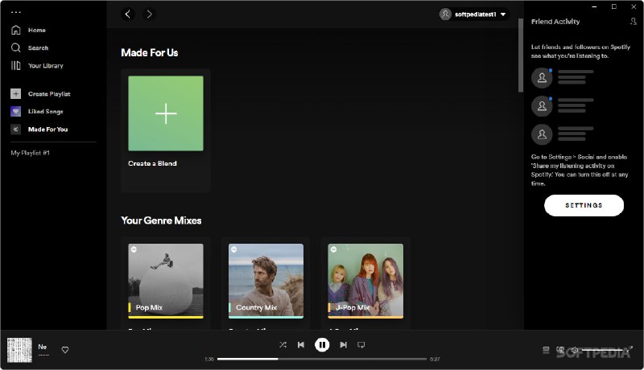
Task: Select Made For You in sidebar
Action: click(x=47, y=129)
